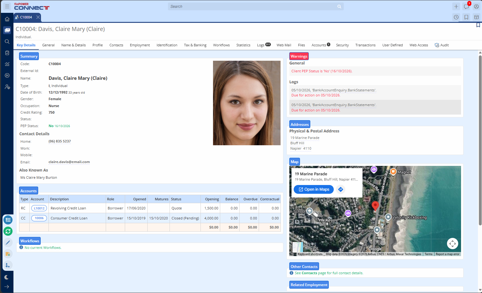The image size is (482, 293).
Task: Open the Audit tab
Action: tap(442, 45)
